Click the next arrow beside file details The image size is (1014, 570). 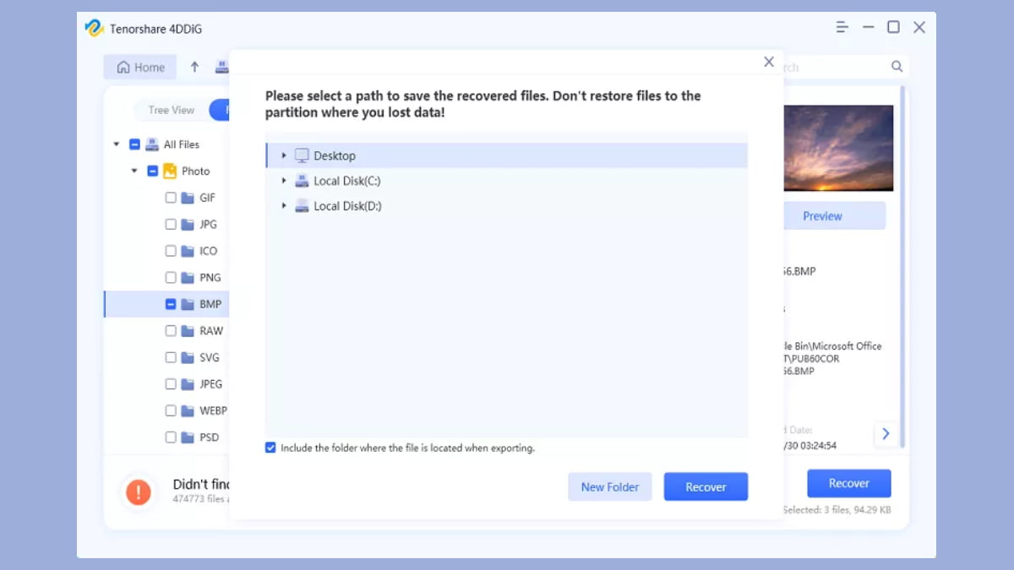point(886,434)
